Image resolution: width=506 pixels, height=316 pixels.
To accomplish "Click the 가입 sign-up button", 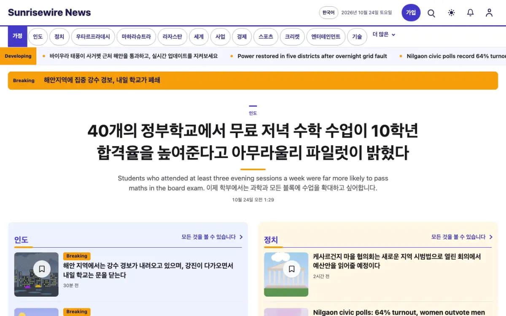I will [x=411, y=13].
